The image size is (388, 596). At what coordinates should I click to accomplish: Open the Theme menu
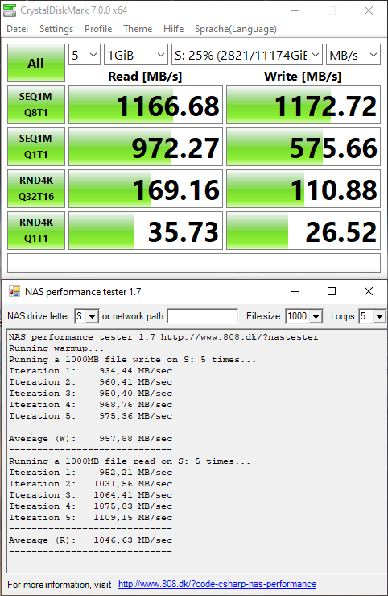(138, 29)
